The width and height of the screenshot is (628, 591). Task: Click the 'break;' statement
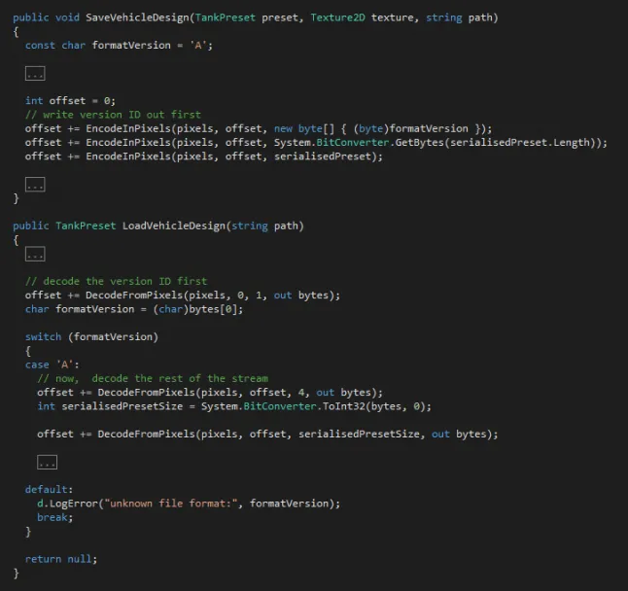(55, 517)
